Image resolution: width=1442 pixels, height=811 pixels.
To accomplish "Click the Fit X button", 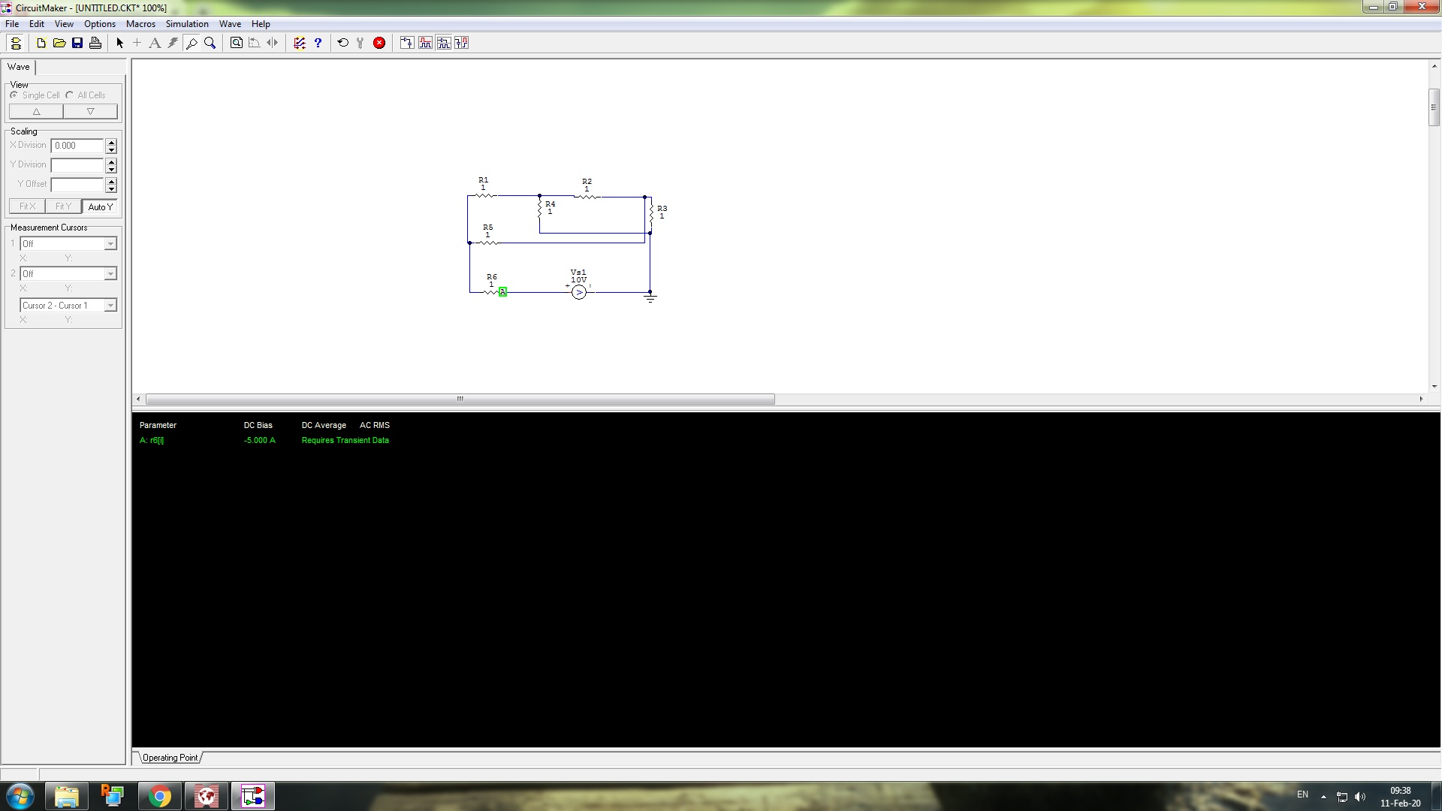I will click(27, 207).
